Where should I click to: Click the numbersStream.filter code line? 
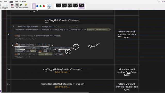pyautogui.click(x=38, y=51)
